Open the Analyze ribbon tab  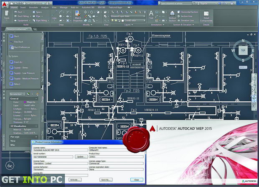pyautogui.click(x=45, y=8)
